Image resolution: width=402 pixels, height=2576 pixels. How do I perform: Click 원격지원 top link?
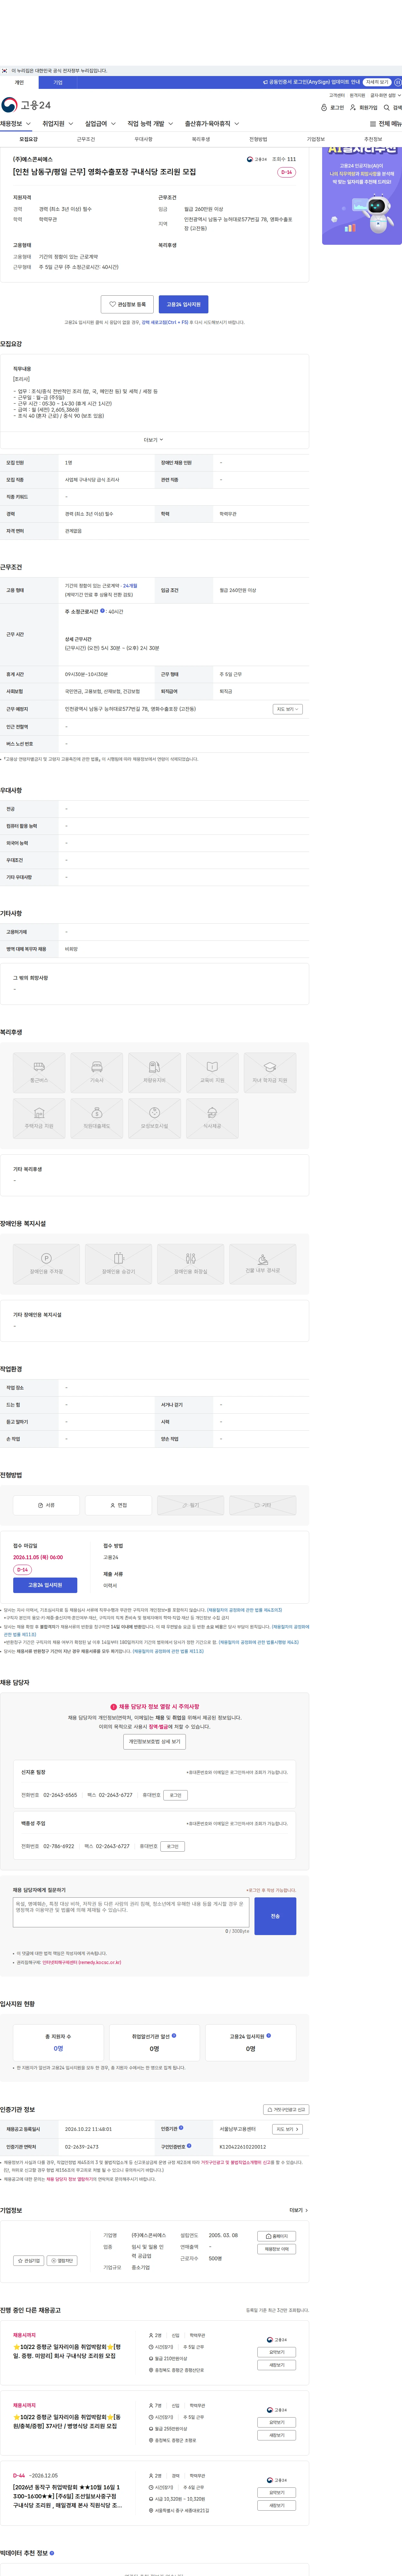(357, 95)
